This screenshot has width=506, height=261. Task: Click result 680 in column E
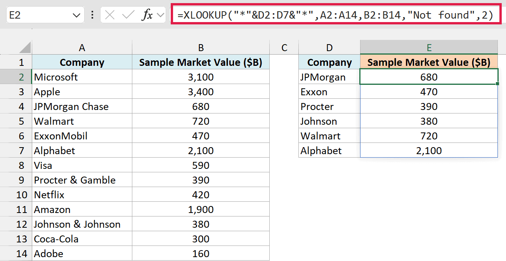point(429,77)
